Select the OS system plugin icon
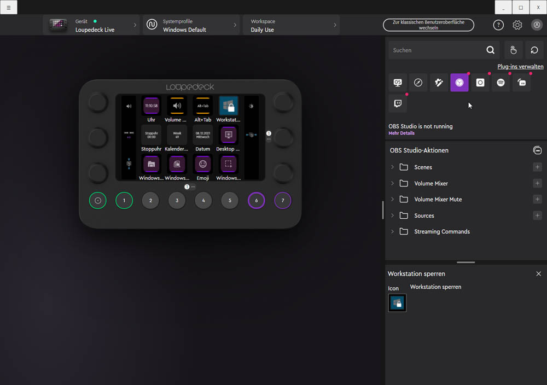Image resolution: width=547 pixels, height=385 pixels. click(398, 83)
